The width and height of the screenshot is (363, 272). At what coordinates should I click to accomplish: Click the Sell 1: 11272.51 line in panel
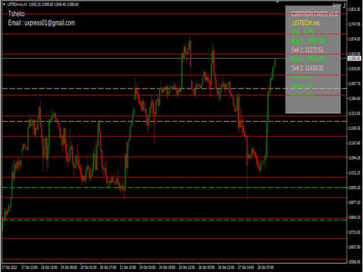[307, 50]
